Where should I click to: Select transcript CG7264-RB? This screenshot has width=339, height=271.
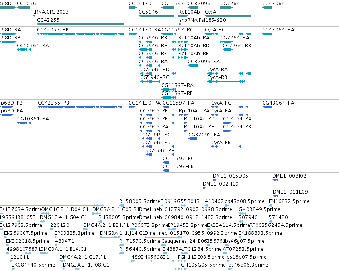tap(237, 46)
